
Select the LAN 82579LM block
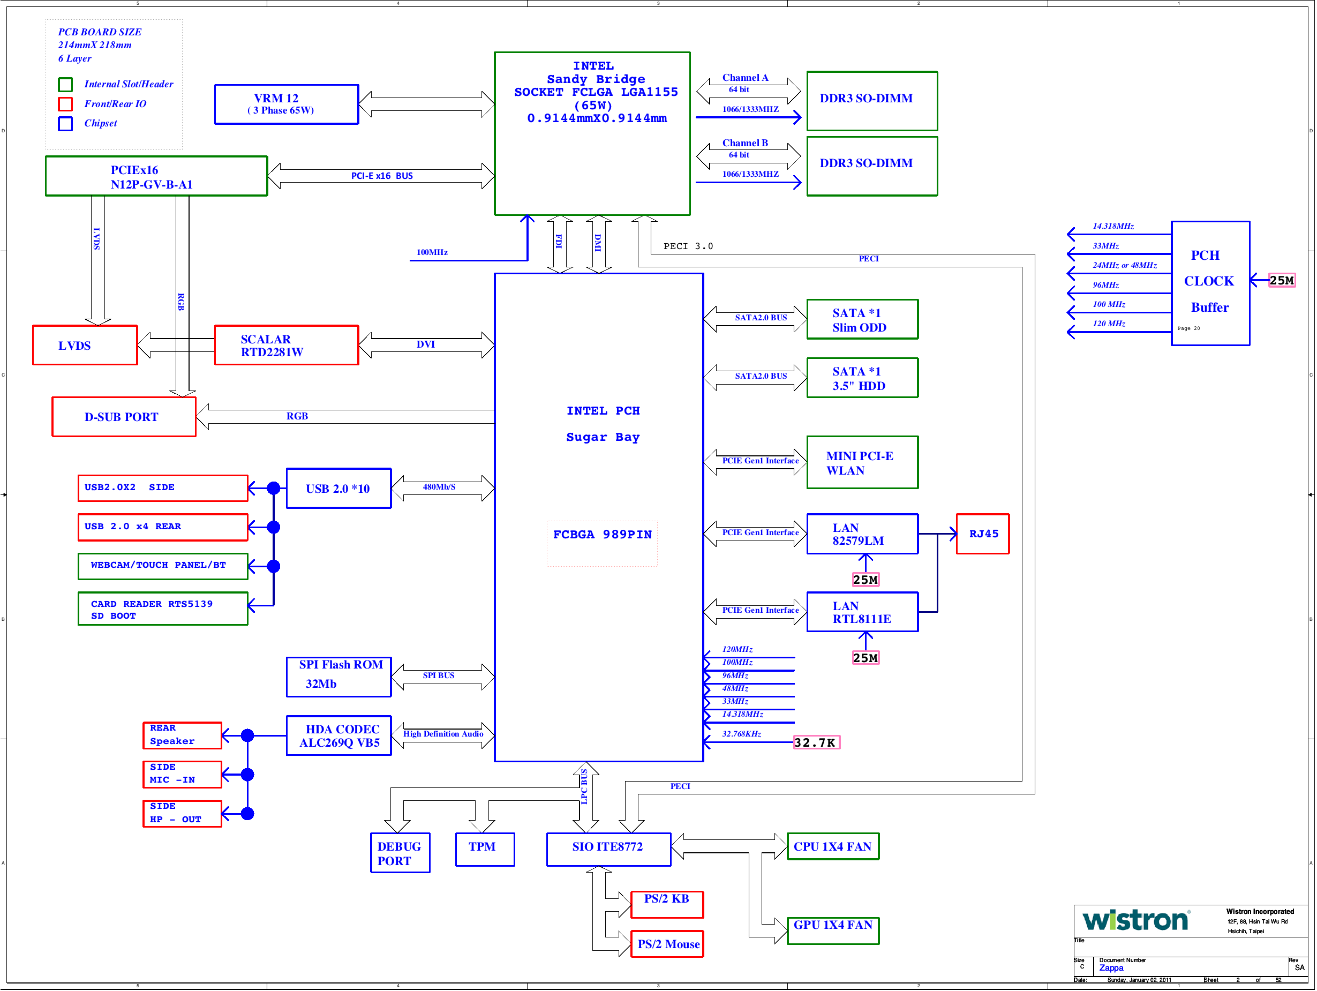tap(863, 534)
